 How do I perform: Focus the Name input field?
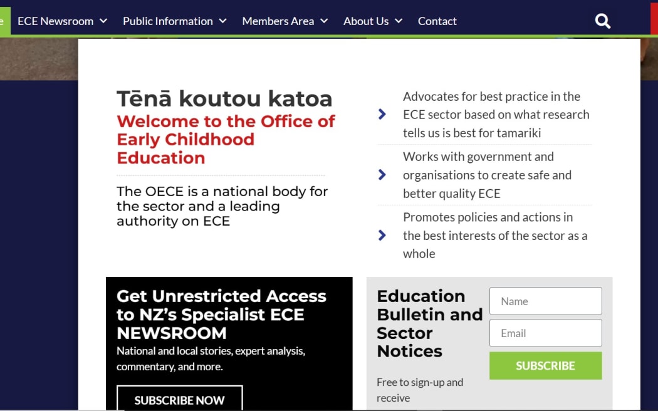coord(546,301)
